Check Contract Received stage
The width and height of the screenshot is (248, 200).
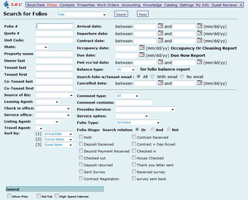(x=134, y=137)
